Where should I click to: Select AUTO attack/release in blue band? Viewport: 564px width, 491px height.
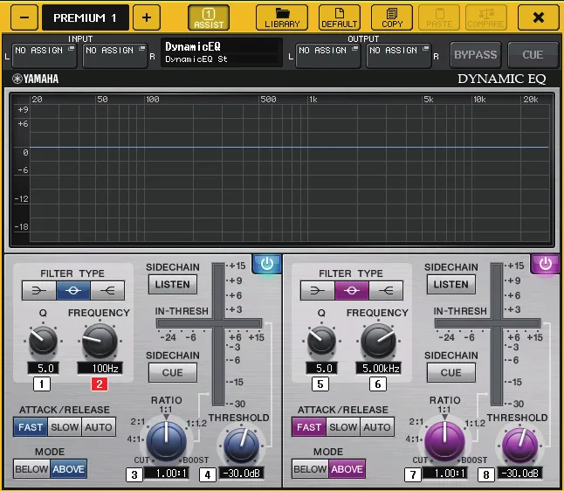[x=99, y=427]
